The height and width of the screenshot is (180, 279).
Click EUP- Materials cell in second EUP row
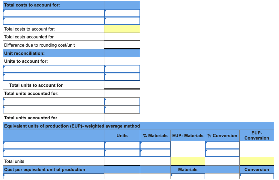point(188,153)
